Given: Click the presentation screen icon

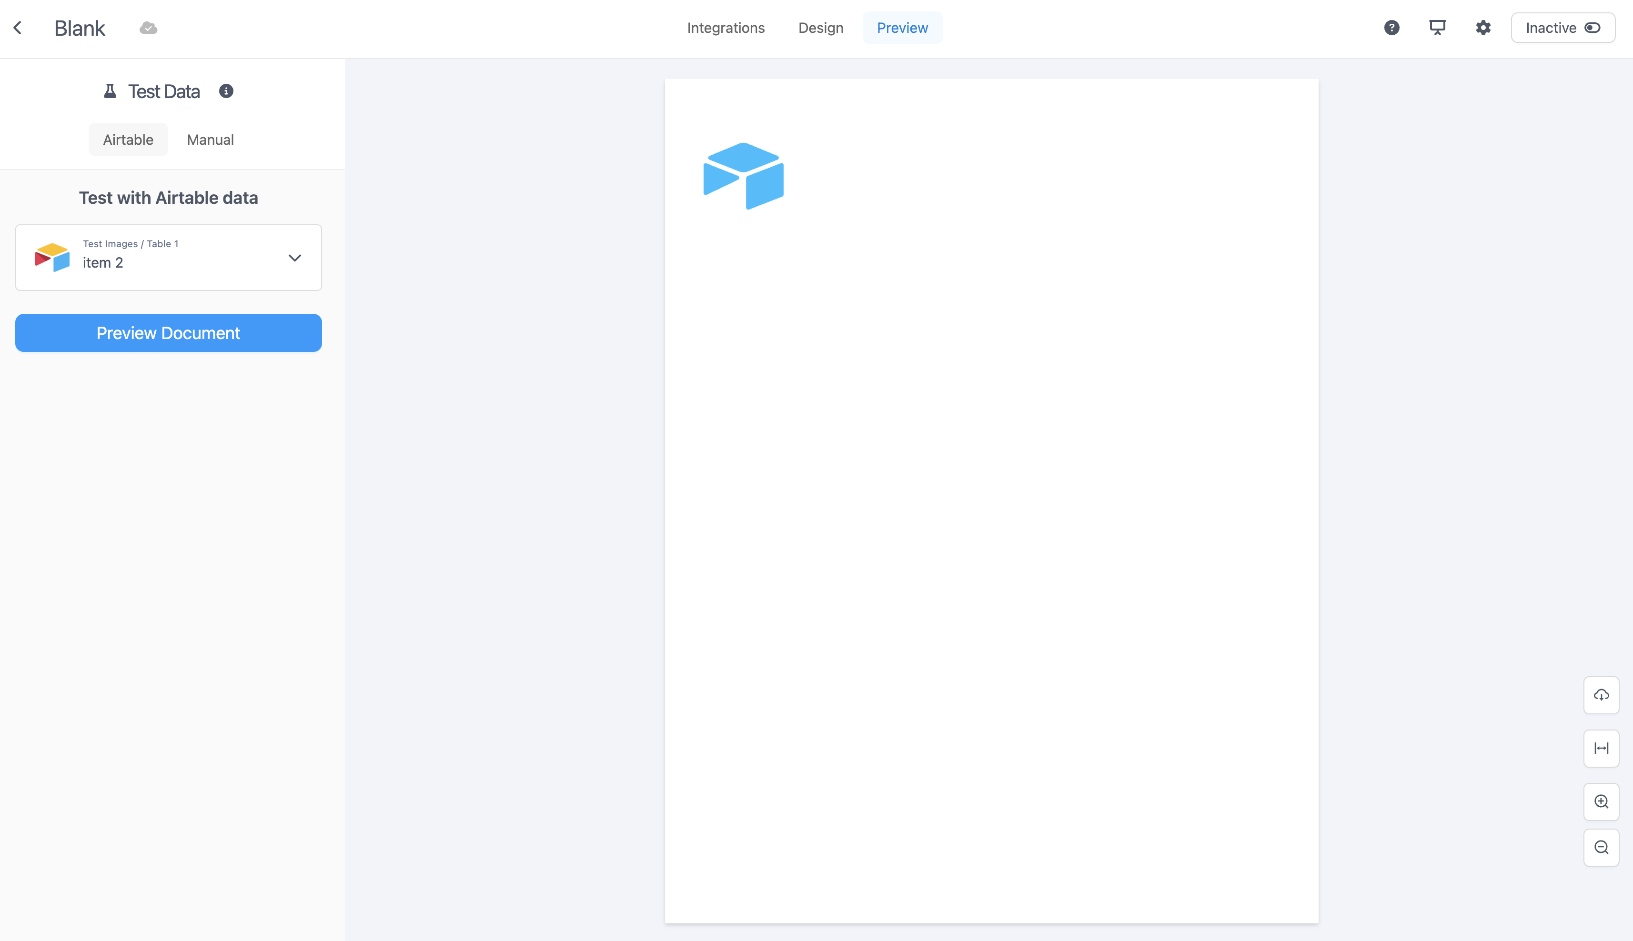Looking at the screenshot, I should pyautogui.click(x=1437, y=28).
